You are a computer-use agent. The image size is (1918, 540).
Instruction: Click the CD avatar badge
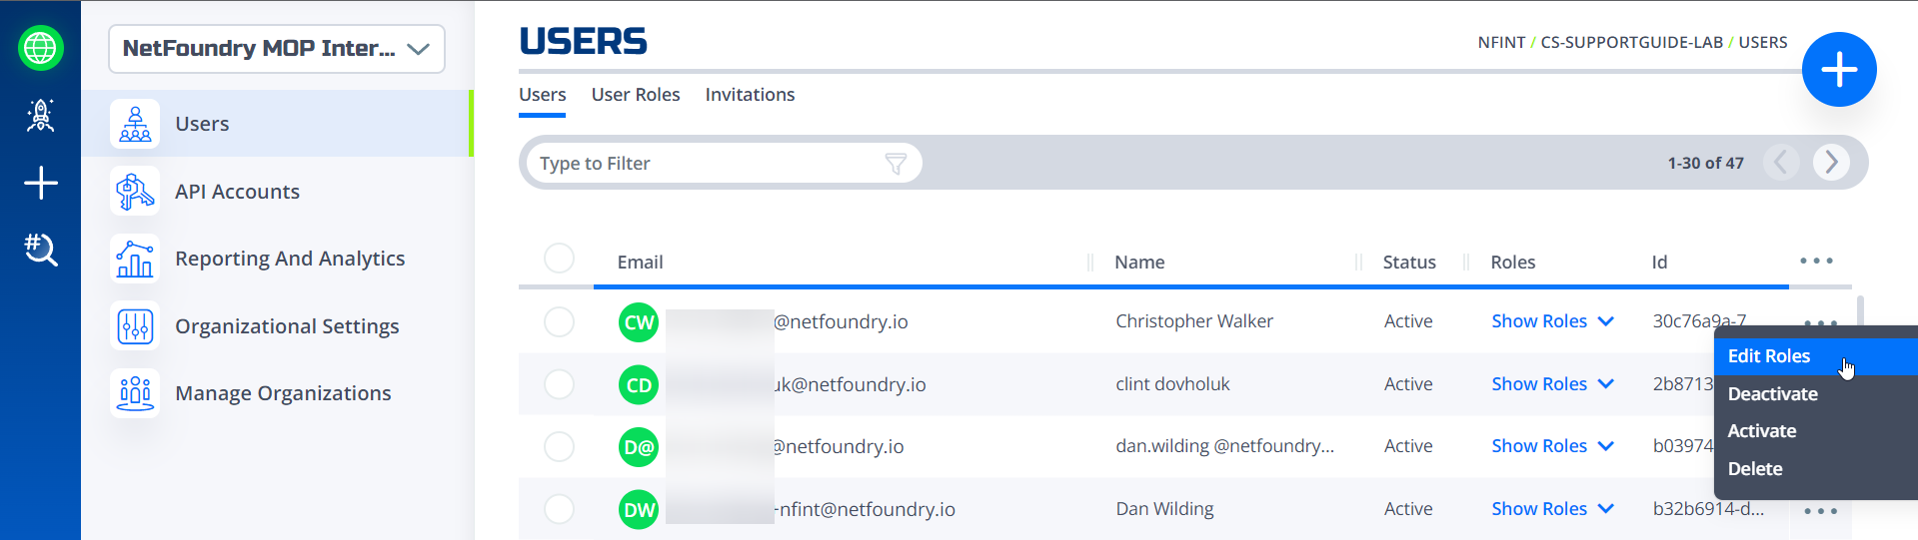click(639, 385)
